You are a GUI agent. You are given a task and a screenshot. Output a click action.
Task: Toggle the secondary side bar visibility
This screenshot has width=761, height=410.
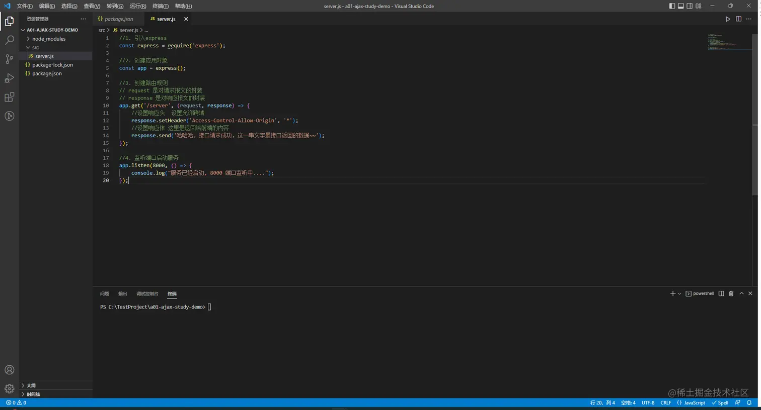(x=690, y=6)
